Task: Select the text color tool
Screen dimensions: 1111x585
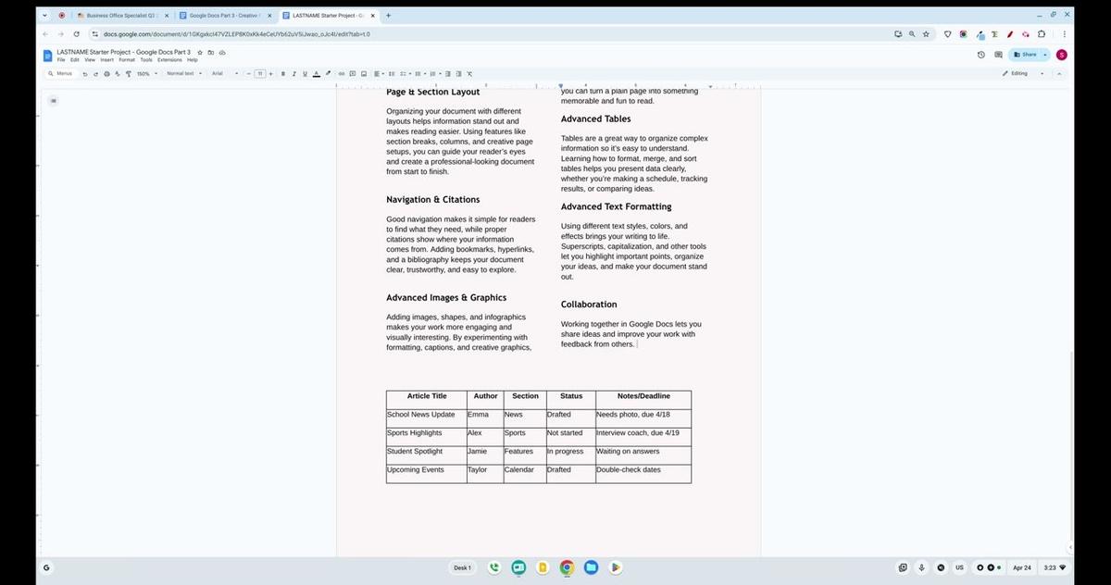Action: point(316,73)
